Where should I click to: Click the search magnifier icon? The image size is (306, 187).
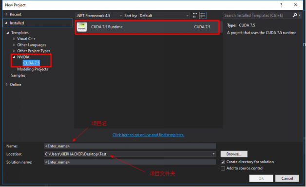click(295, 15)
